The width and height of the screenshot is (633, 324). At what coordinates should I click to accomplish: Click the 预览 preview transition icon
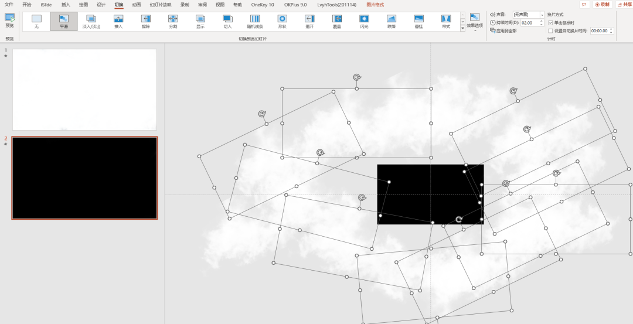[9, 21]
